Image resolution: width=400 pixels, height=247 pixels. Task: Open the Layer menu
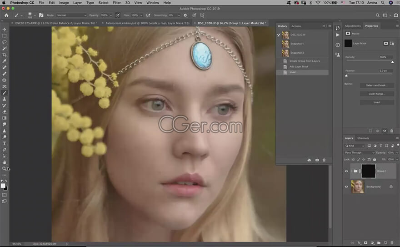[77, 3]
